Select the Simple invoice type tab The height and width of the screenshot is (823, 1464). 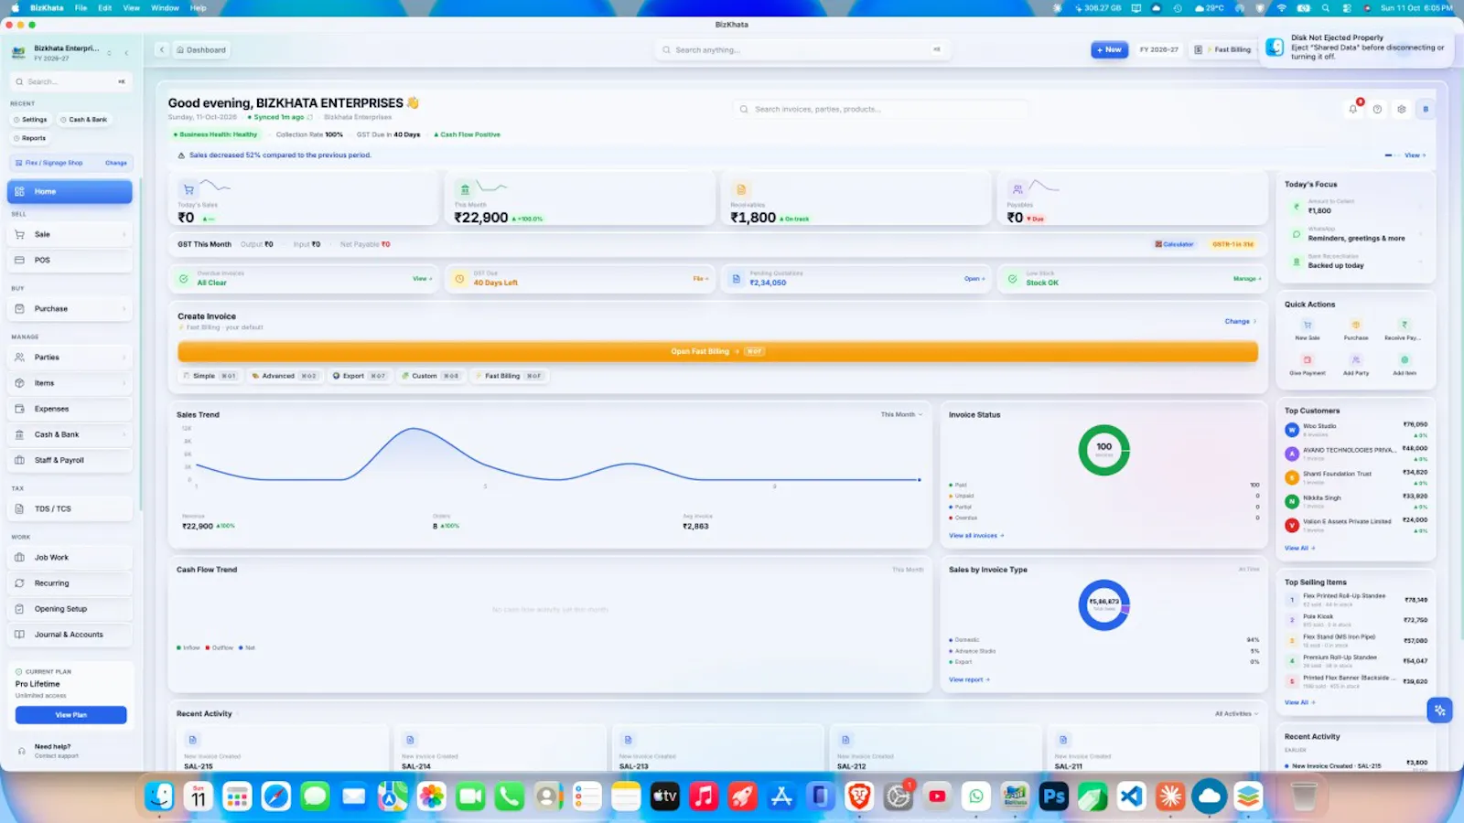[209, 376]
